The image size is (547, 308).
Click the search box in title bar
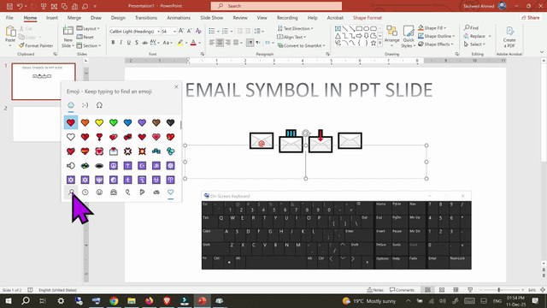(276, 6)
